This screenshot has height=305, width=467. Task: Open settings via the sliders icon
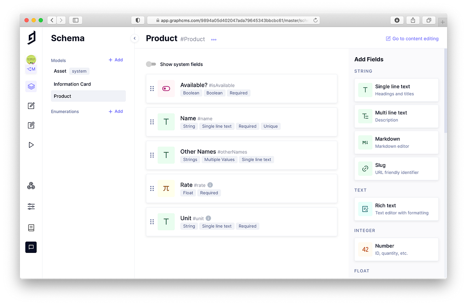coord(31,207)
